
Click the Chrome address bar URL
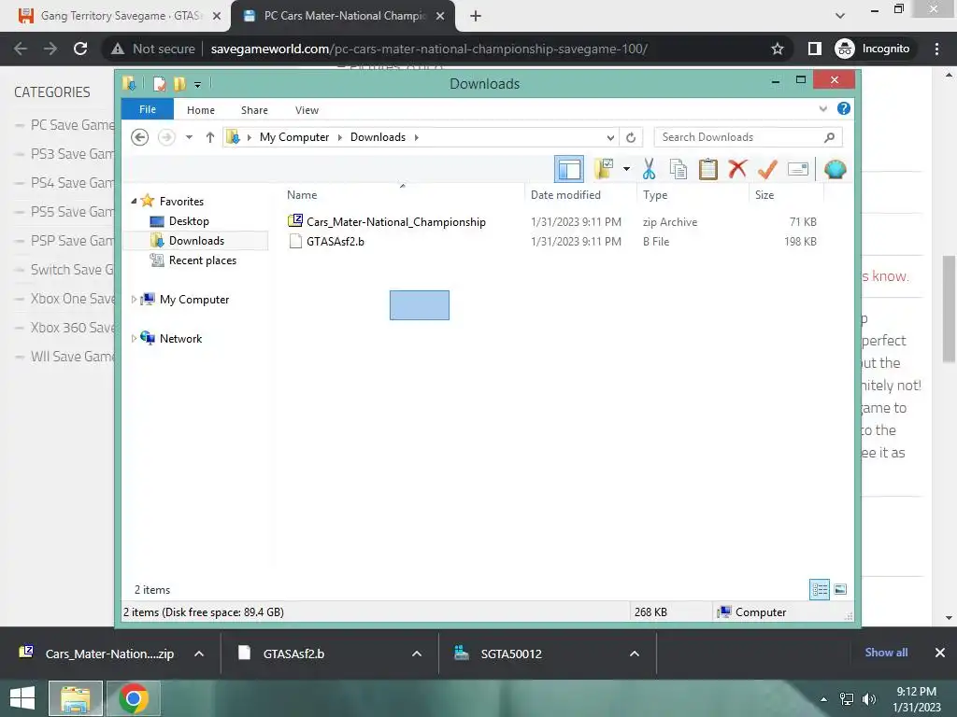click(429, 49)
